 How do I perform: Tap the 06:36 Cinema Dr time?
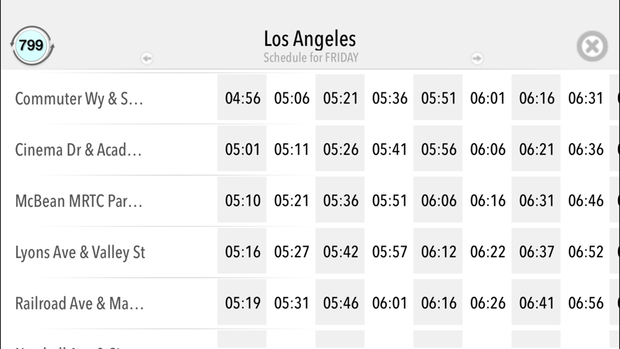585,150
